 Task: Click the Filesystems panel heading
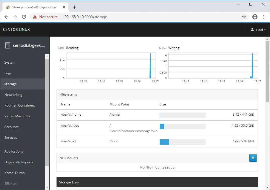(68, 94)
